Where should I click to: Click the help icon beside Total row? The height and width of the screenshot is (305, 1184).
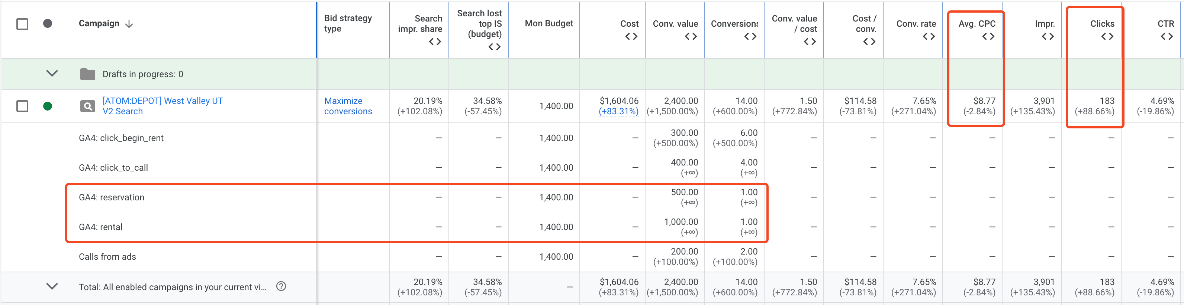coord(281,286)
